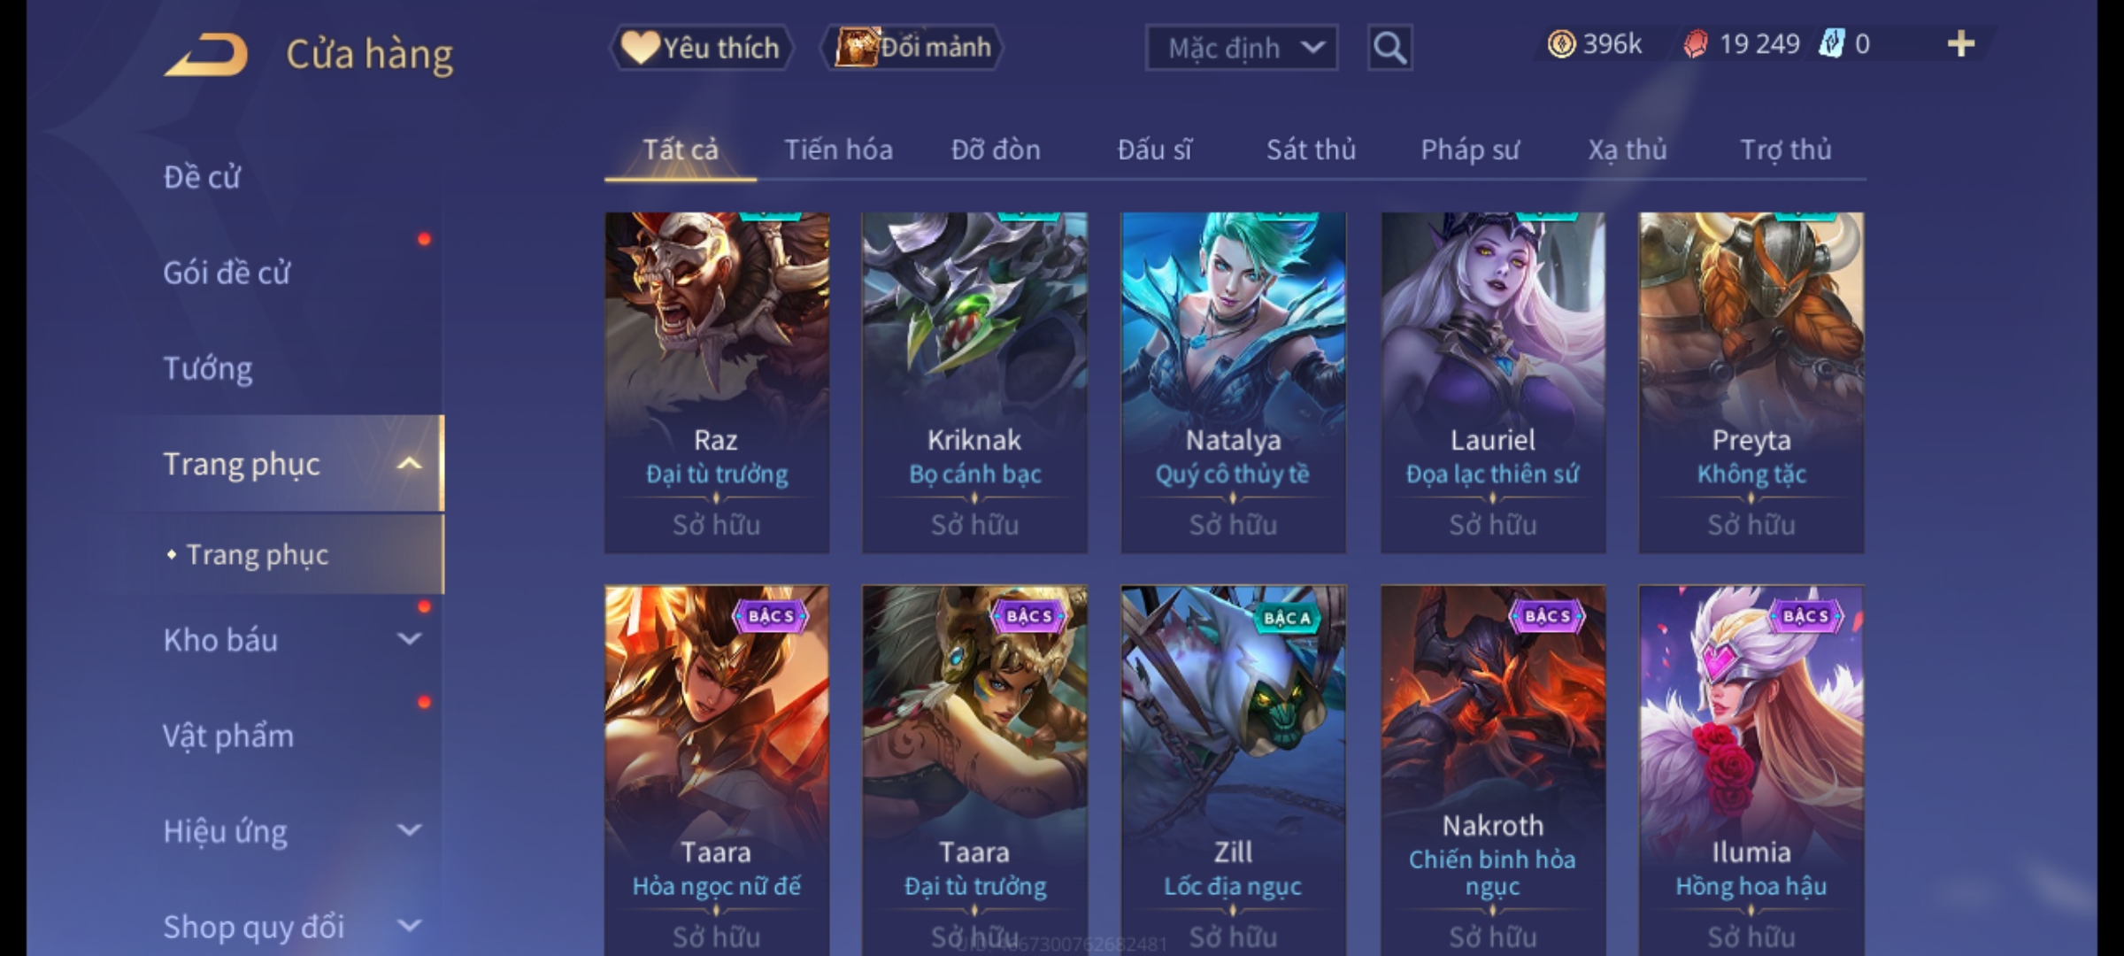Image resolution: width=2124 pixels, height=956 pixels.
Task: Click the blue voucher currency icon
Action: (1831, 44)
